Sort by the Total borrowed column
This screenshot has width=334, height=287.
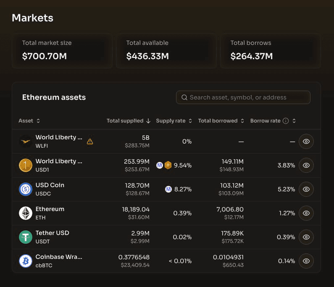click(x=221, y=121)
